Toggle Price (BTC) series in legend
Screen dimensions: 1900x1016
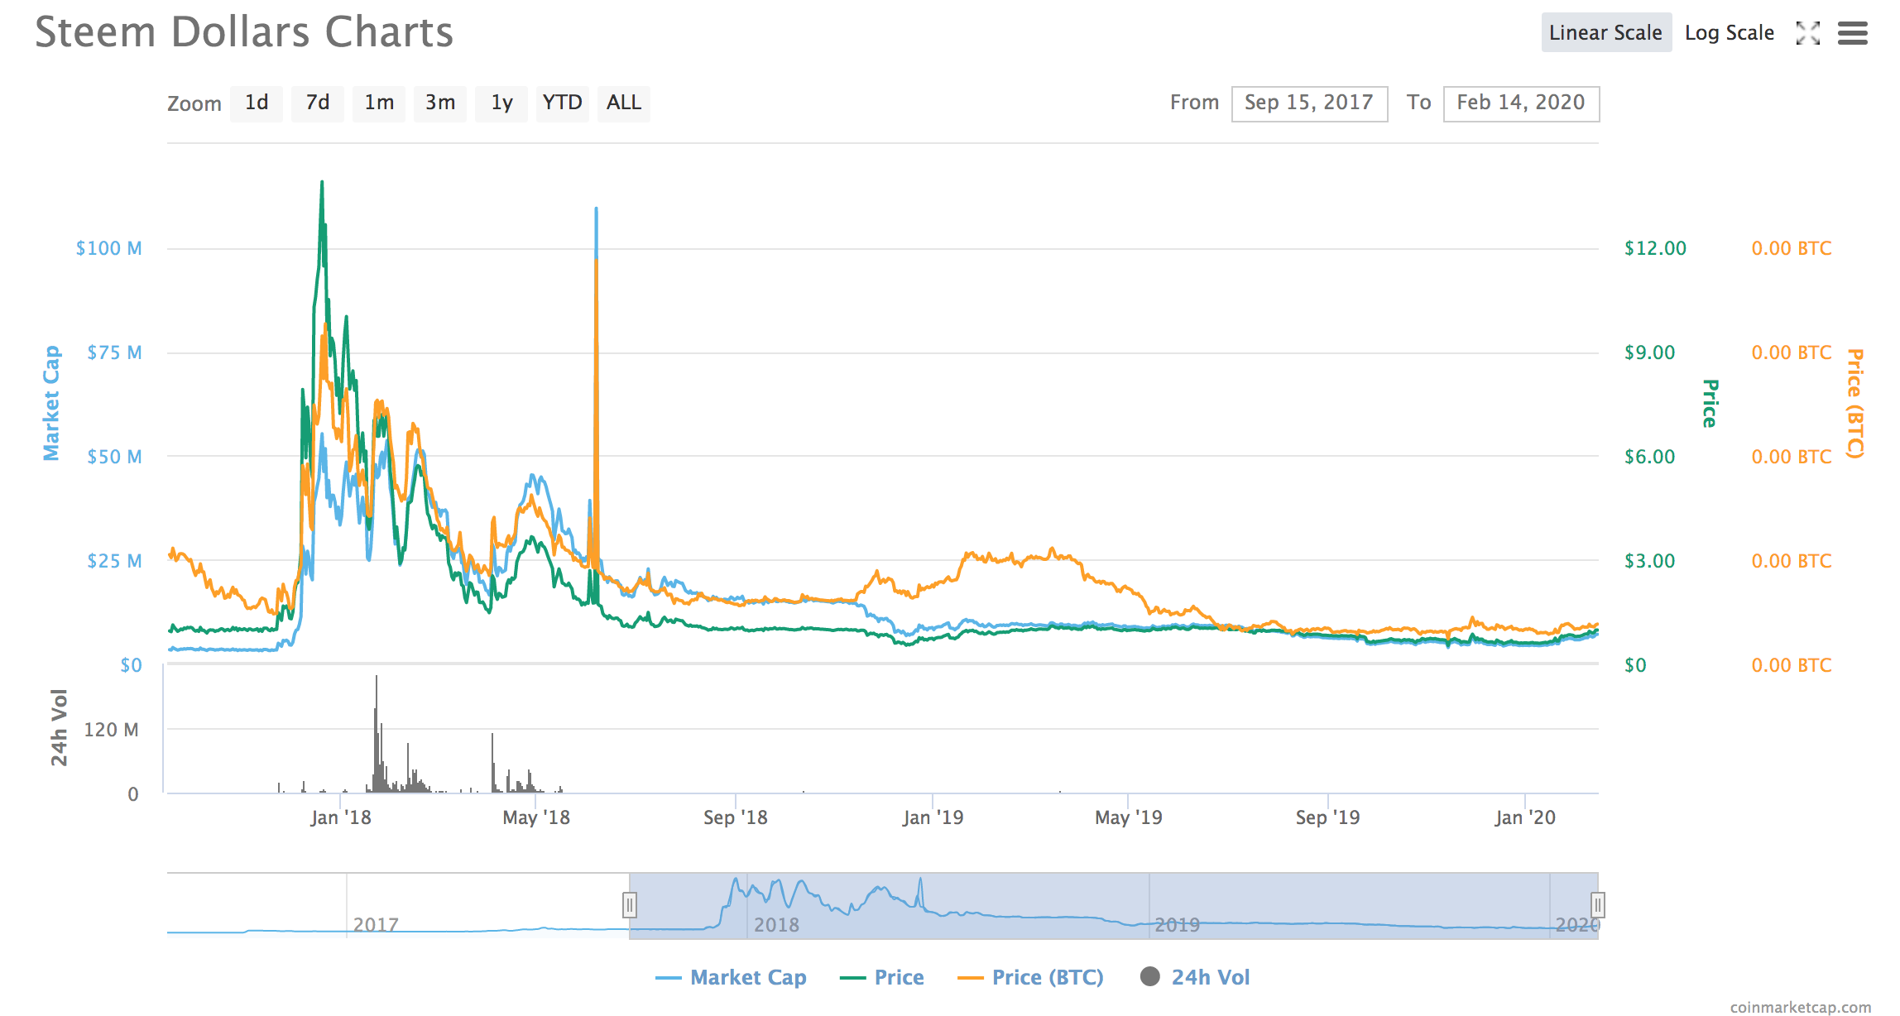click(x=1030, y=977)
